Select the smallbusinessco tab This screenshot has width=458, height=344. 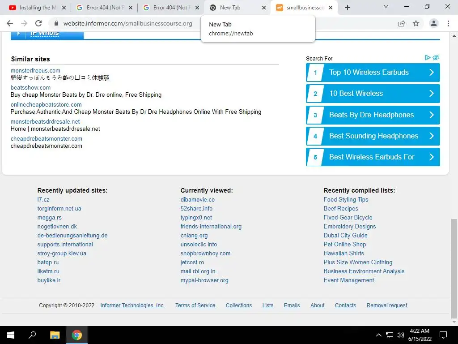304,8
